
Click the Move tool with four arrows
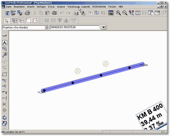click(5, 111)
